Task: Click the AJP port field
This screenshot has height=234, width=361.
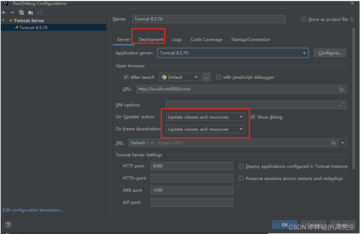Action: click(192, 202)
